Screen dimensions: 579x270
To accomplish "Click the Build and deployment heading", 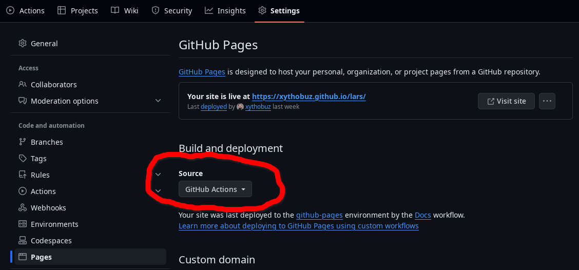I will pyautogui.click(x=231, y=148).
